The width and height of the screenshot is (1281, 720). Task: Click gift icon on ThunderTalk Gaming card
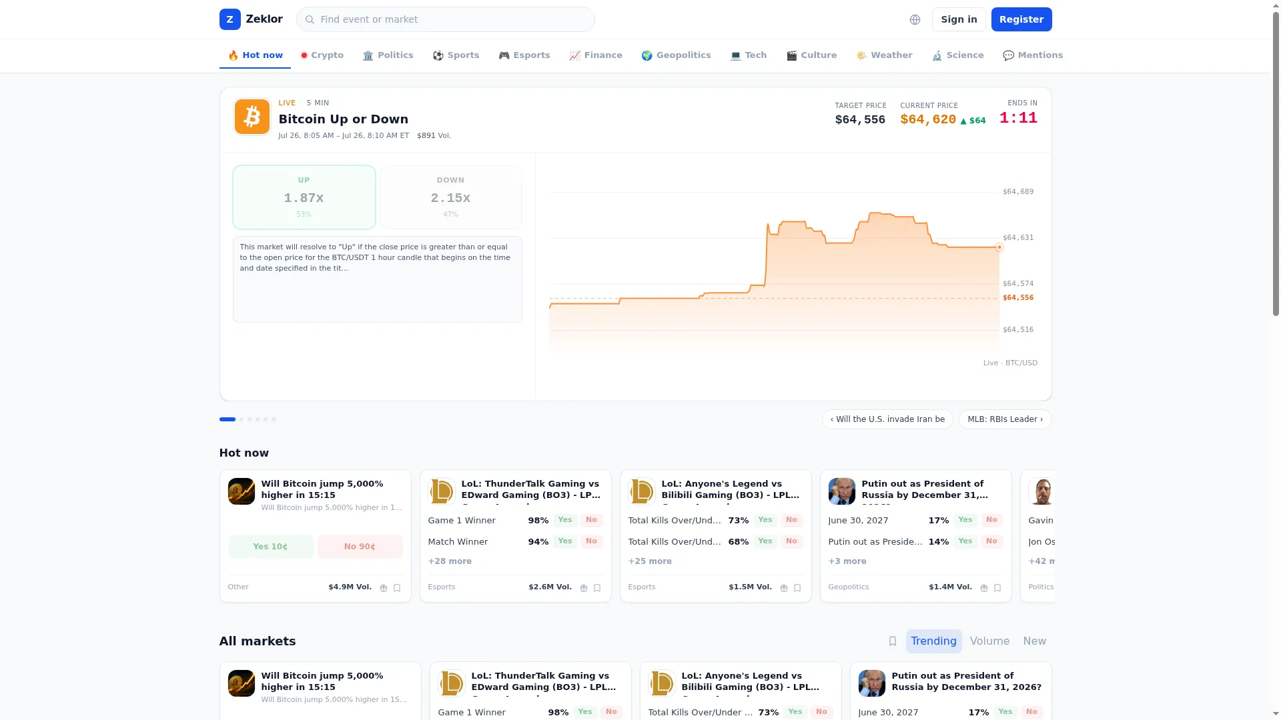[584, 588]
